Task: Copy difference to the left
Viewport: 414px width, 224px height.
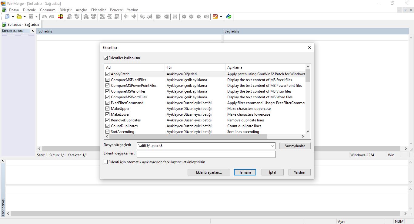Action: 133,16
